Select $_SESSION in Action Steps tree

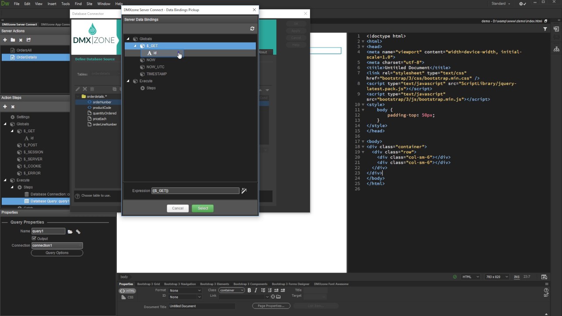(33, 152)
